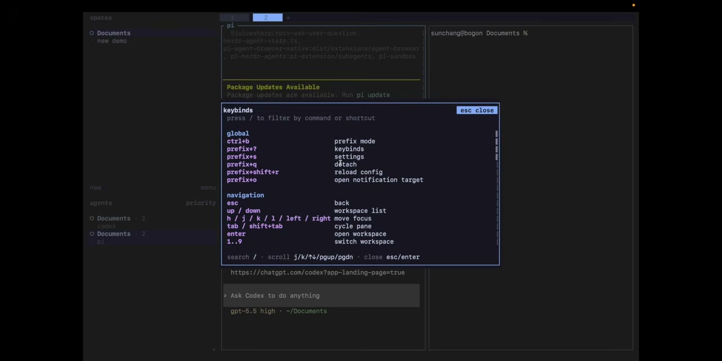Click the prefix+shift+r shortcut
The image size is (722, 361).
[x=253, y=172]
